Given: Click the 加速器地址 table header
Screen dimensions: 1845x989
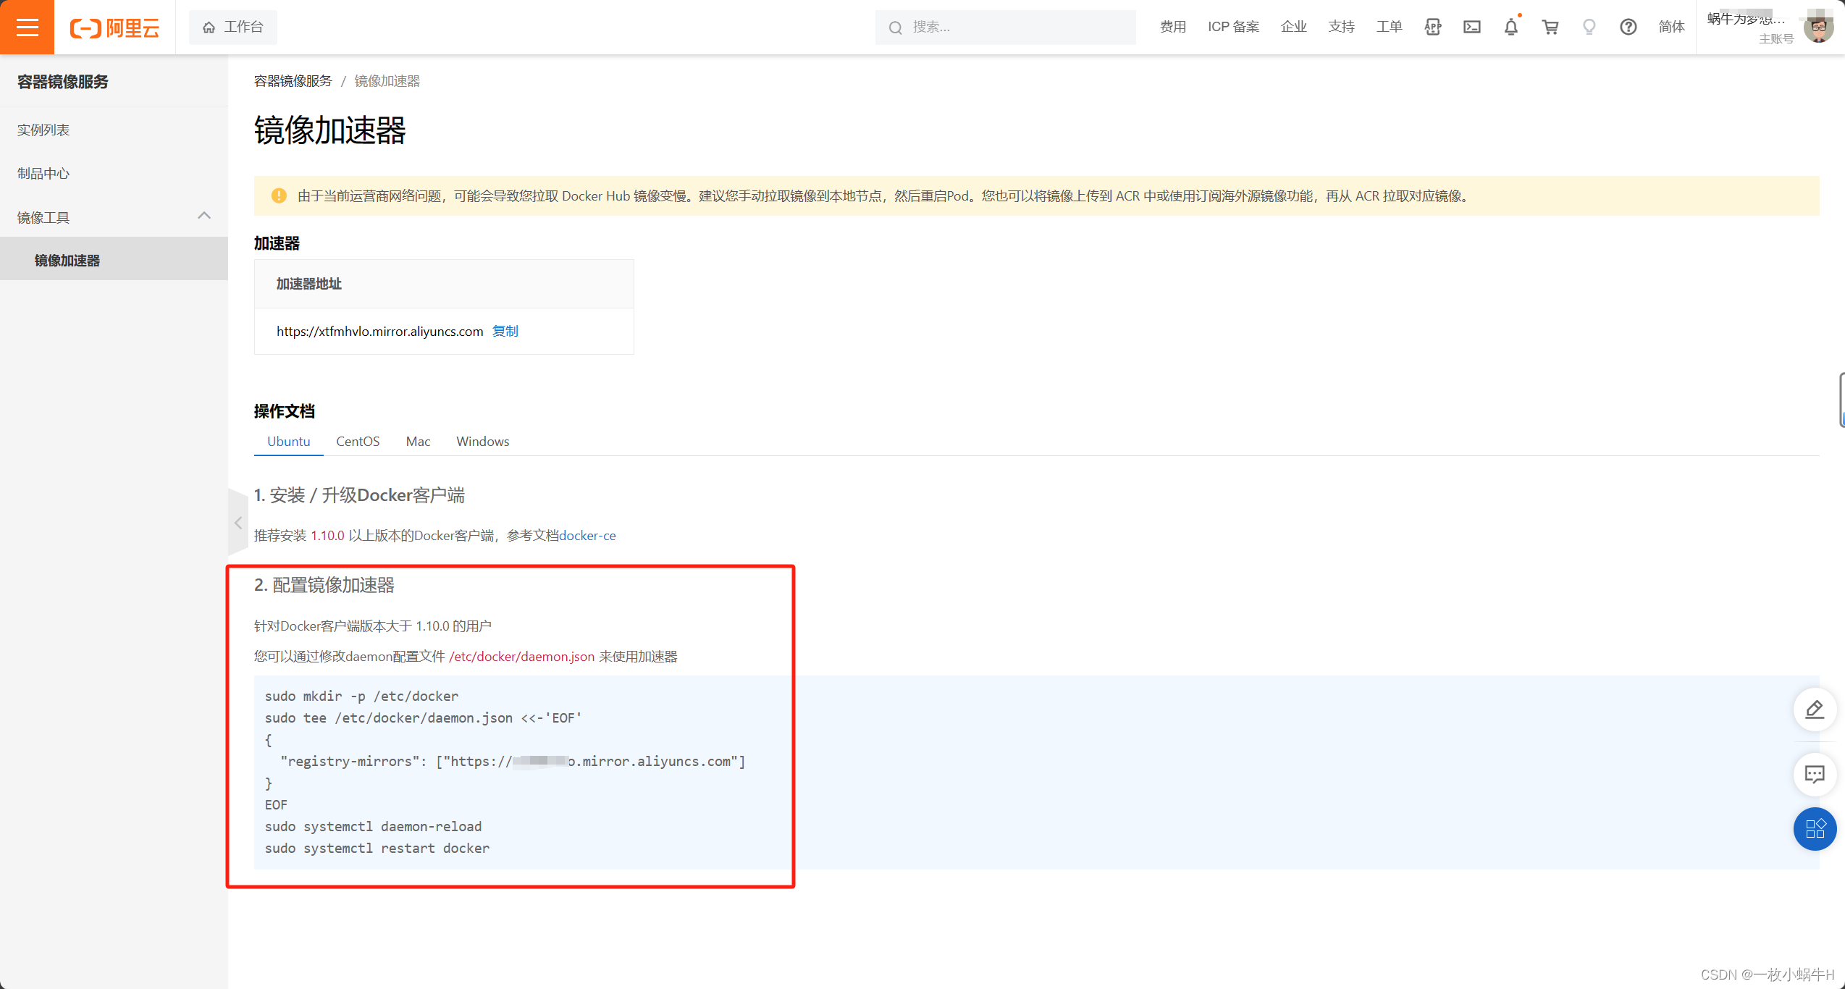Looking at the screenshot, I should click(444, 284).
